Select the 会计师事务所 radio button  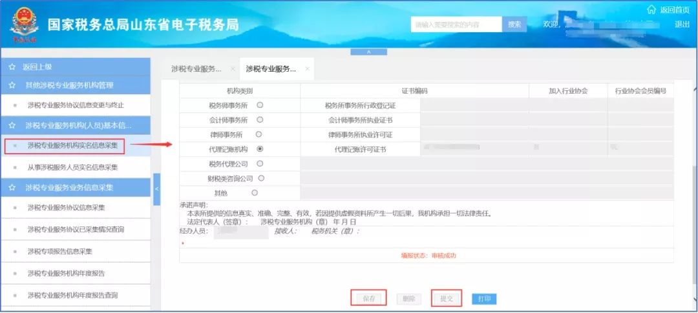260,119
